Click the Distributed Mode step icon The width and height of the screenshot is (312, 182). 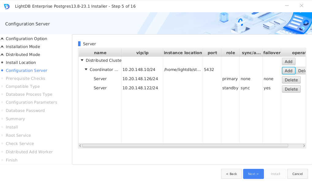tap(2, 55)
